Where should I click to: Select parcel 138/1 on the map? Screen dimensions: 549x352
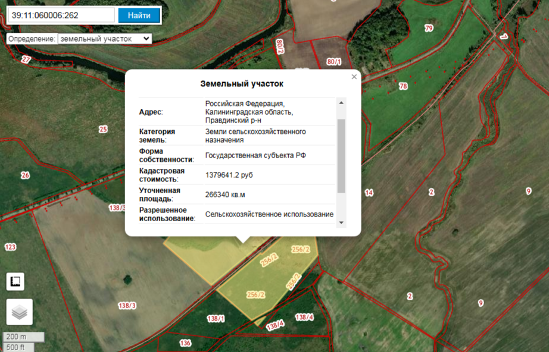click(x=216, y=319)
